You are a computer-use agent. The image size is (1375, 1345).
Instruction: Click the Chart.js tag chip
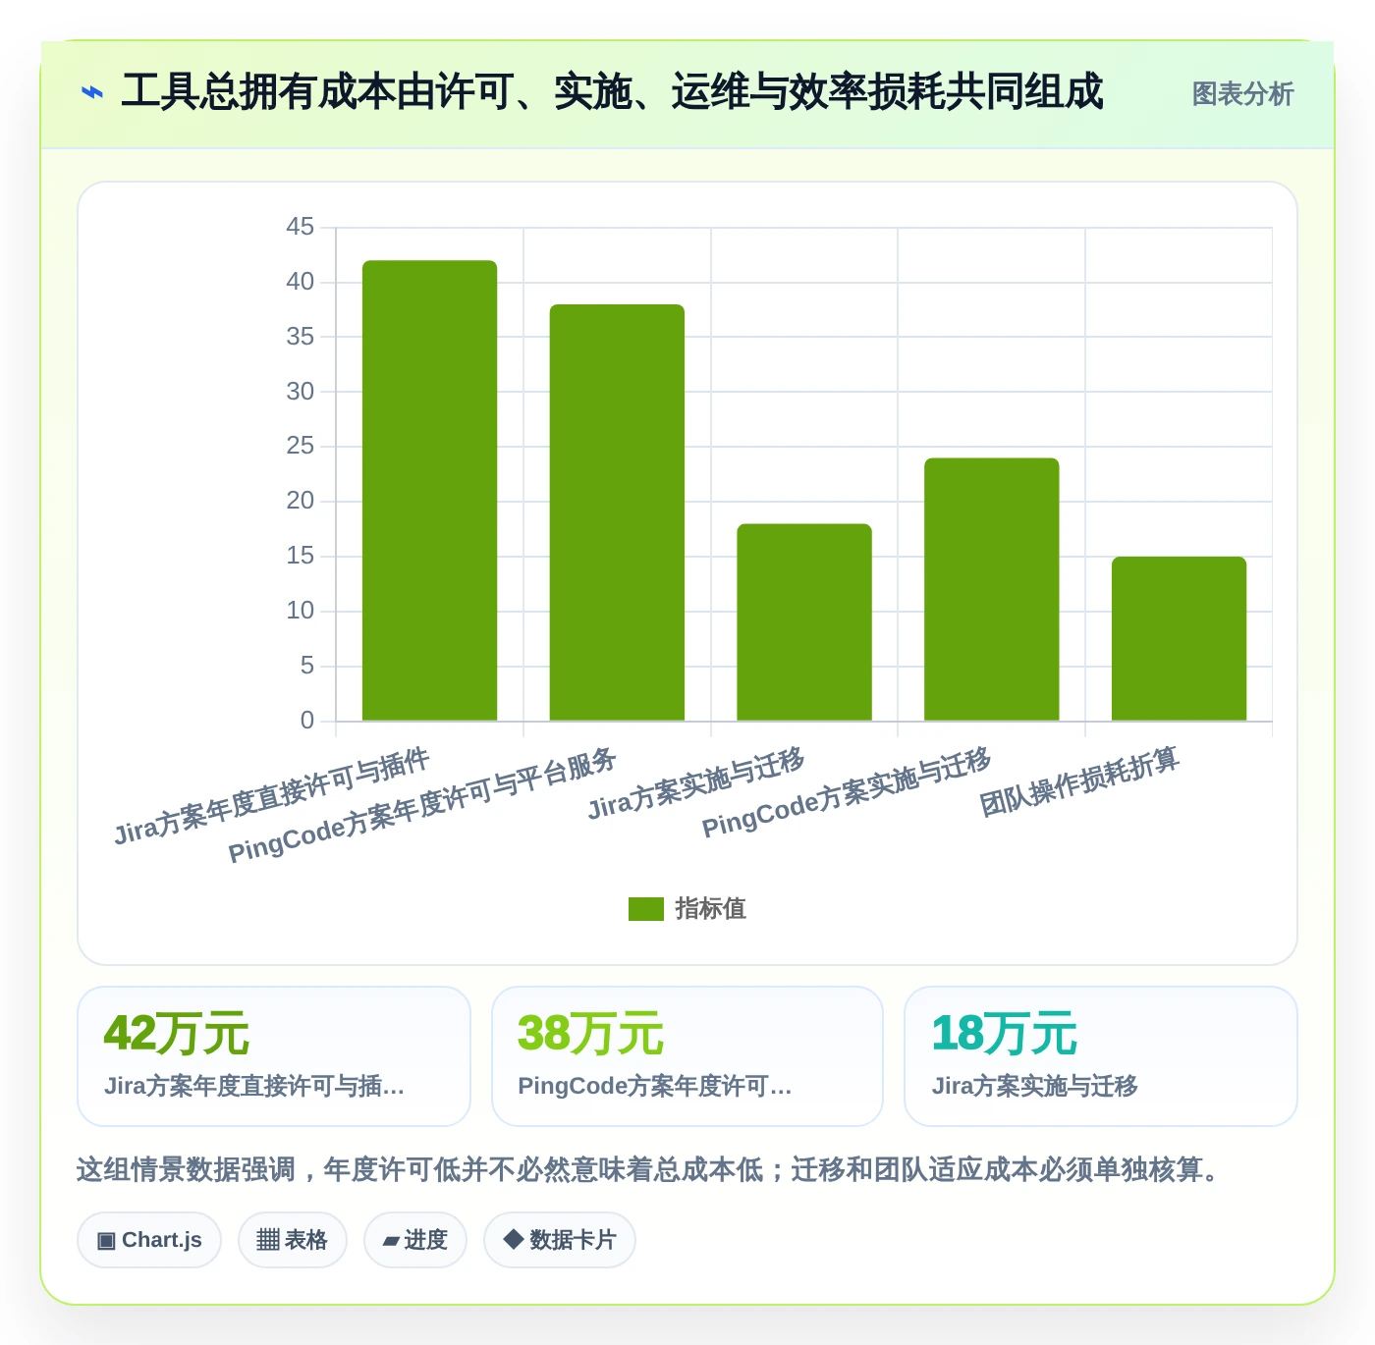[149, 1240]
